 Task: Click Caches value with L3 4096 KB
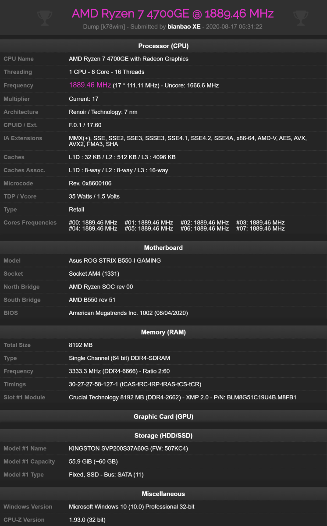tap(122, 157)
